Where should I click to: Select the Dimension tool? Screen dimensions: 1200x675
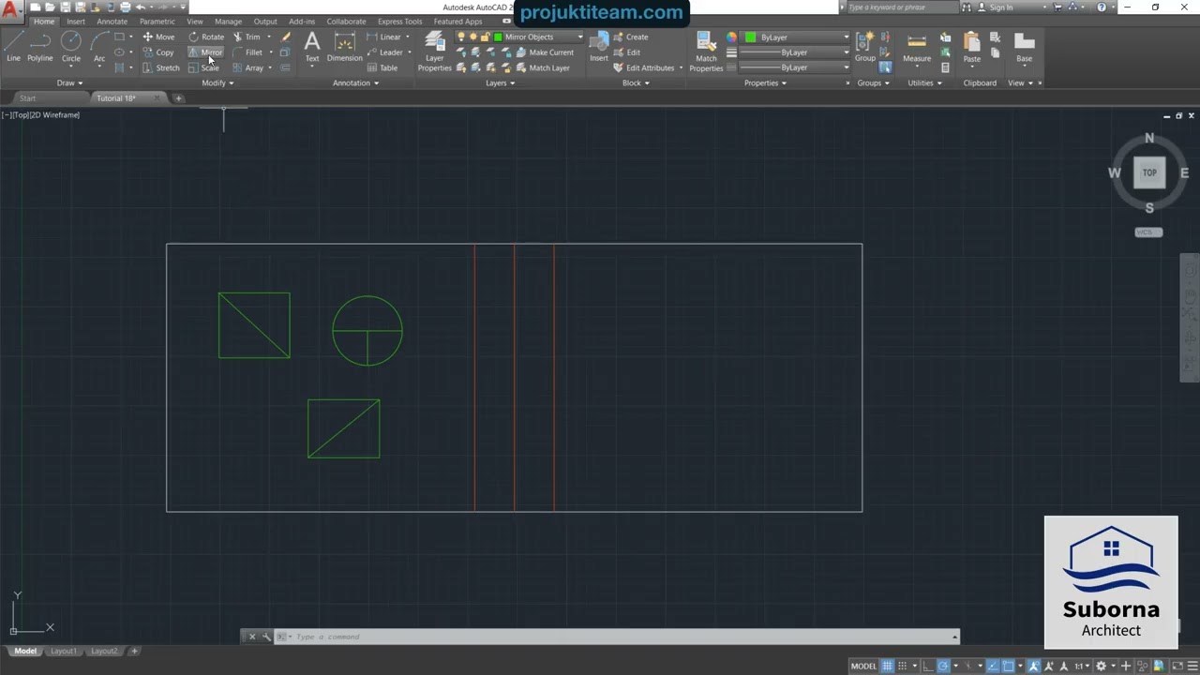point(344,47)
